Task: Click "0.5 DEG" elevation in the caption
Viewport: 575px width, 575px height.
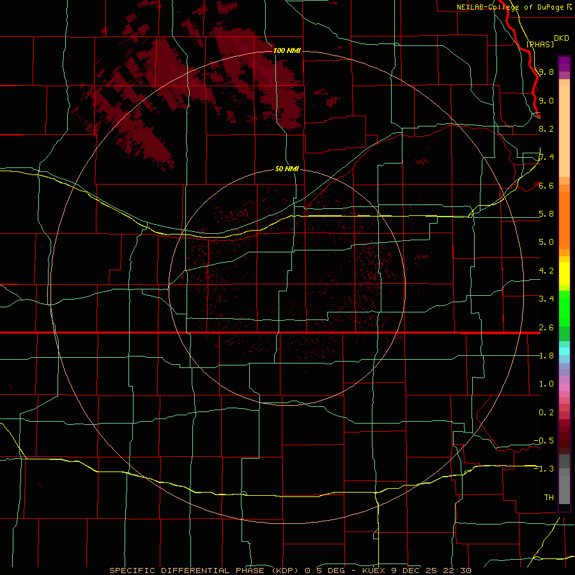Action: 325,571
